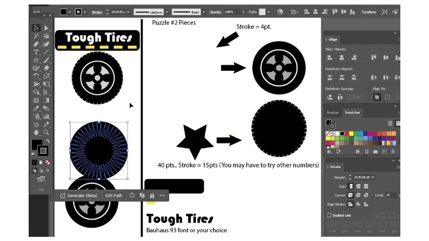Choose Butt Cap in Stroke panel

[x=351, y=186]
